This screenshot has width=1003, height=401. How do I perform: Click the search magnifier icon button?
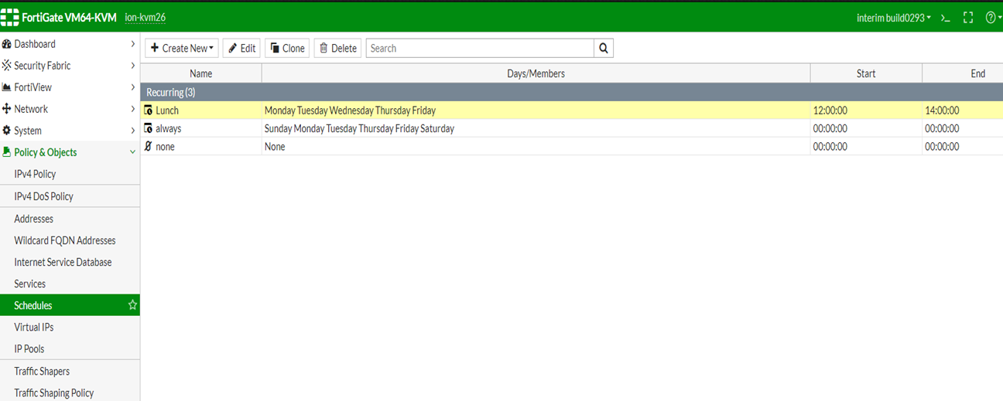604,48
